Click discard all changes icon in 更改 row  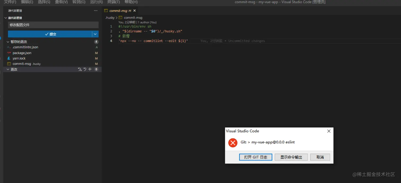click(85, 69)
